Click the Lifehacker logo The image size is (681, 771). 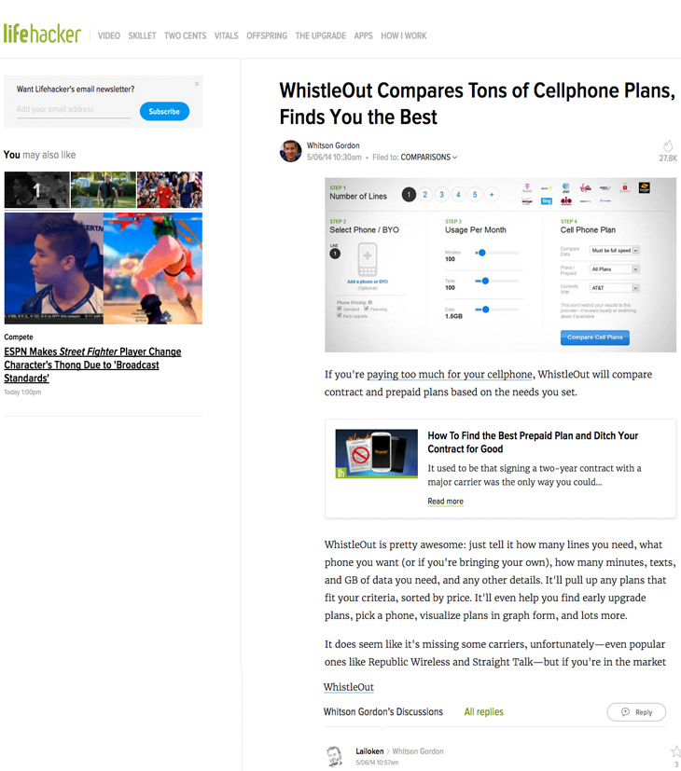pos(42,34)
